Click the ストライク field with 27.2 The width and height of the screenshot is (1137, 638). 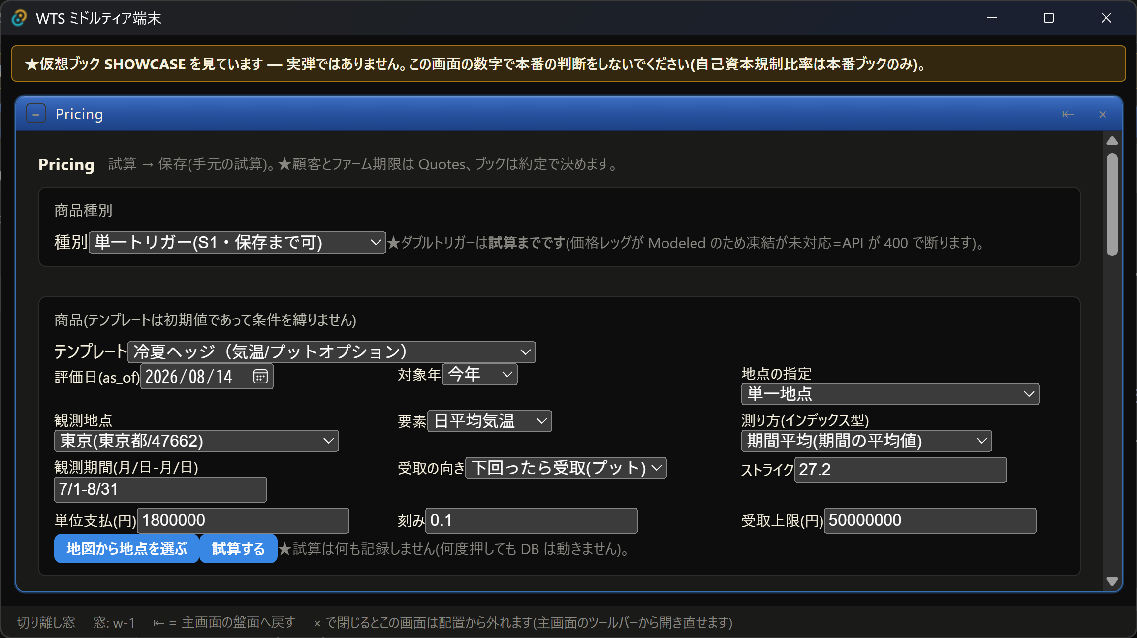click(x=900, y=470)
